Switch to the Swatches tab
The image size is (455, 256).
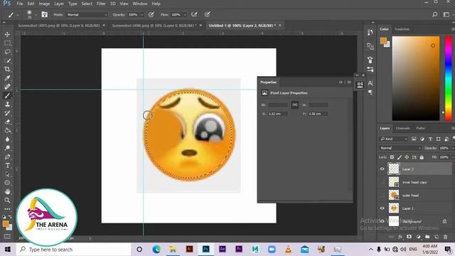tap(402, 29)
